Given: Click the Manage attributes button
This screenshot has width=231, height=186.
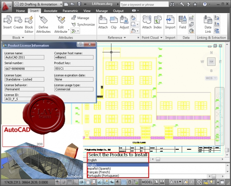Looking at the screenshot, I should (x=80, y=18).
